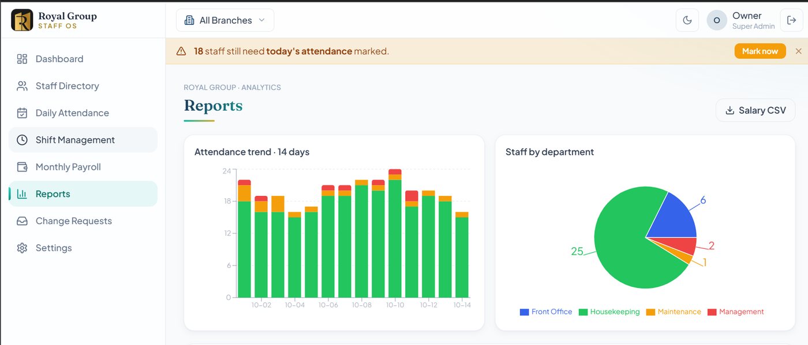Open Monthly Payroll page

[83, 167]
